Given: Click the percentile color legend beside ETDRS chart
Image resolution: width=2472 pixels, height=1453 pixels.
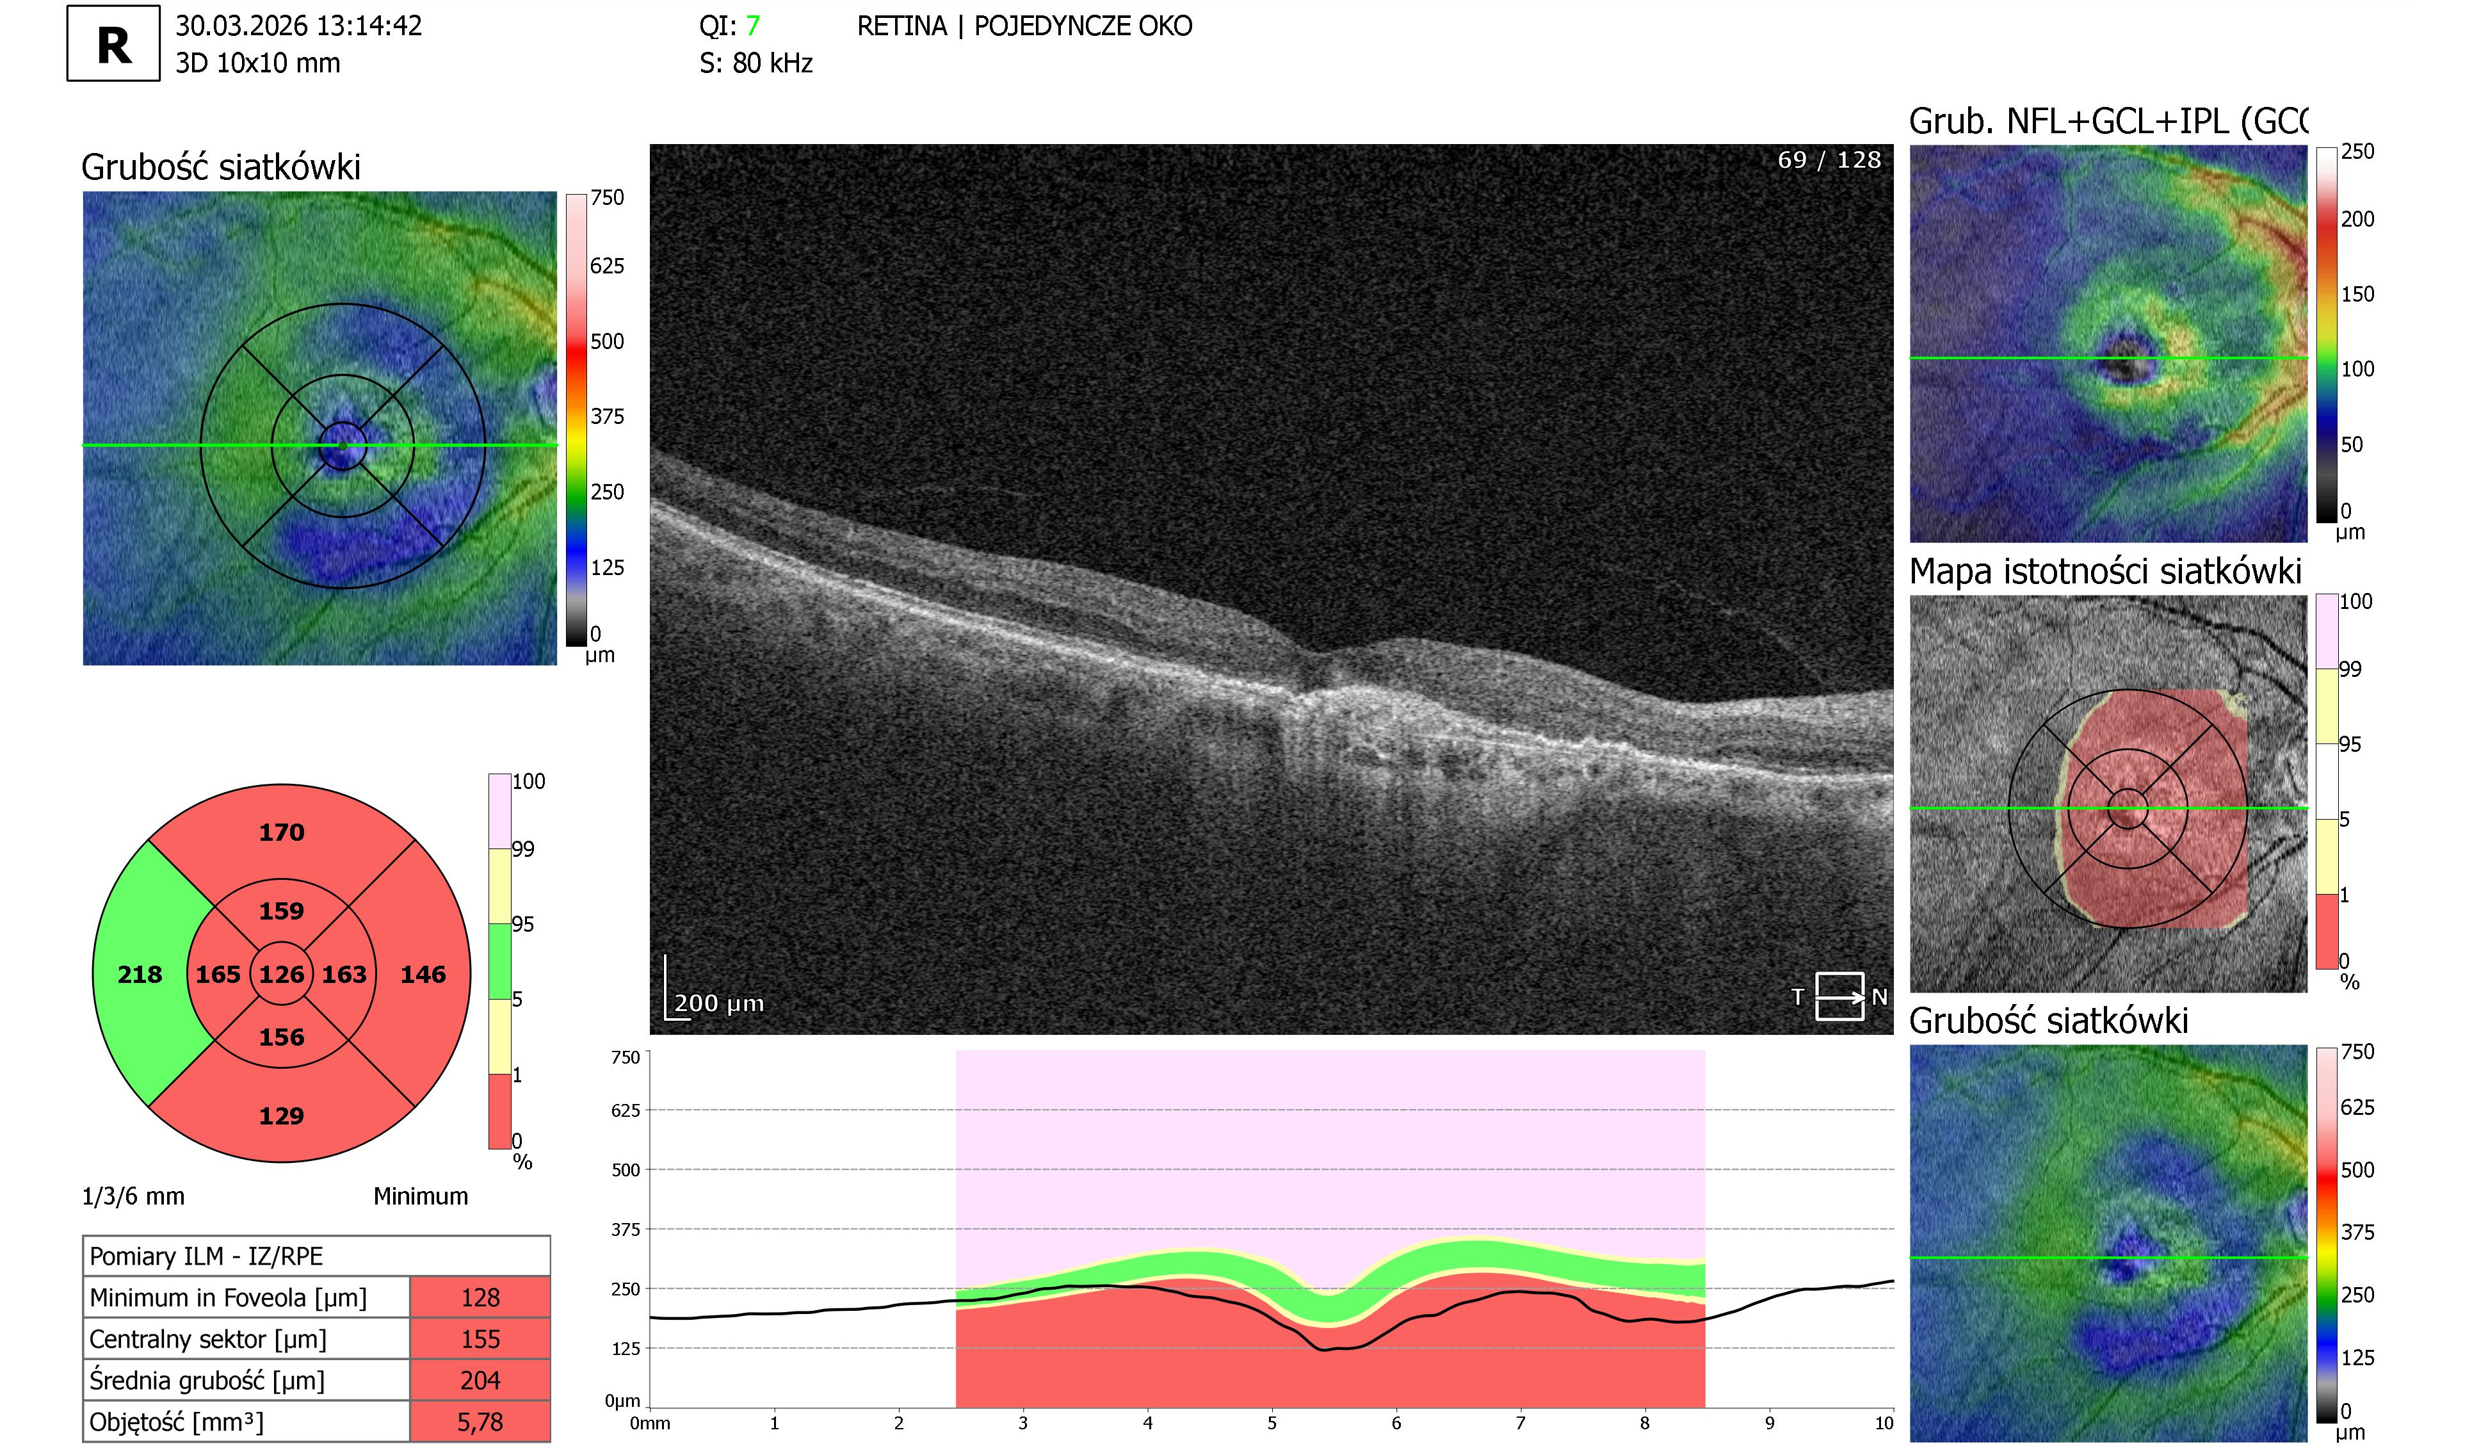Looking at the screenshot, I should 499,961.
